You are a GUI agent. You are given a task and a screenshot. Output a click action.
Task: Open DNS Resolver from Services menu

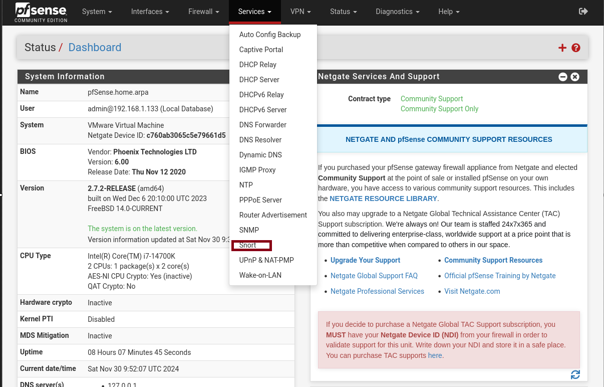point(273,140)
